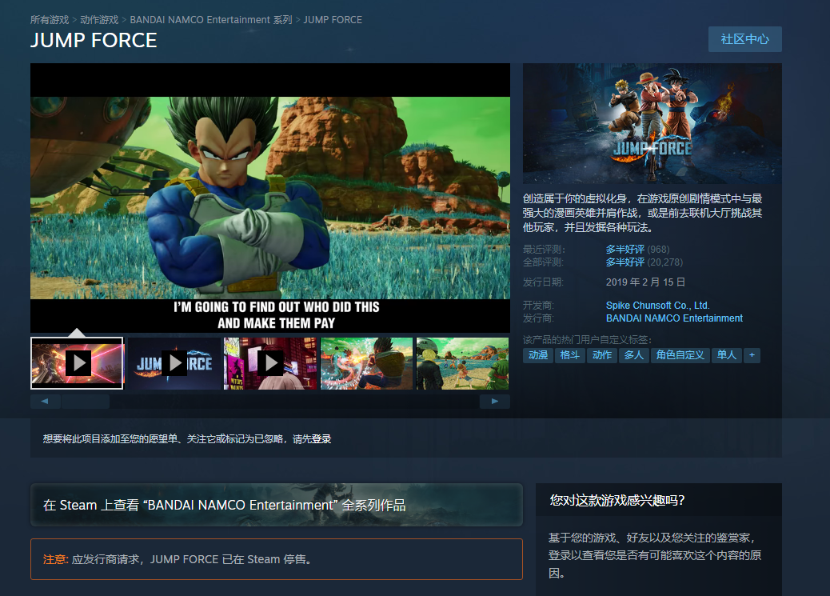
Task: Play the first trailer video thumbnail
Action: pos(77,363)
